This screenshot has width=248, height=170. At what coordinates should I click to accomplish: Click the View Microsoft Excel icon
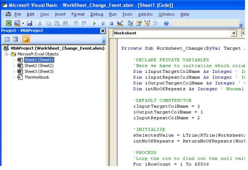(9, 23)
